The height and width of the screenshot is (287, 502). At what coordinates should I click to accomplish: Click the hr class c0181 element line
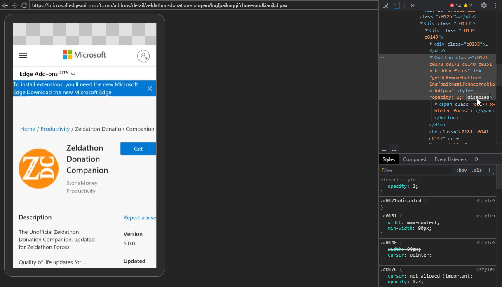[x=459, y=135]
